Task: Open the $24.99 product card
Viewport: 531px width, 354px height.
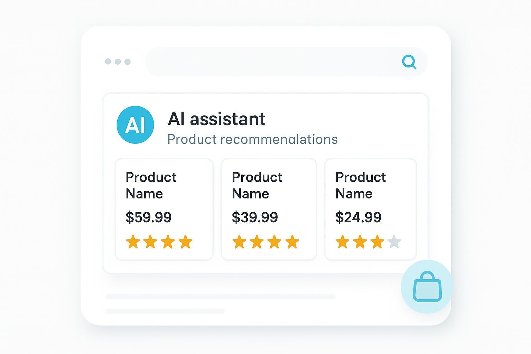Action: (x=370, y=209)
